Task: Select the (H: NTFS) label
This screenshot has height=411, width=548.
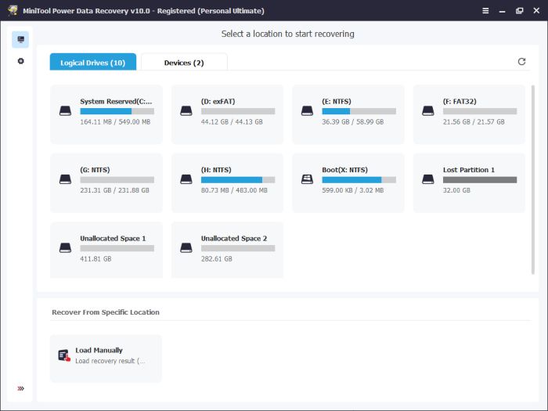Action: [x=216, y=170]
